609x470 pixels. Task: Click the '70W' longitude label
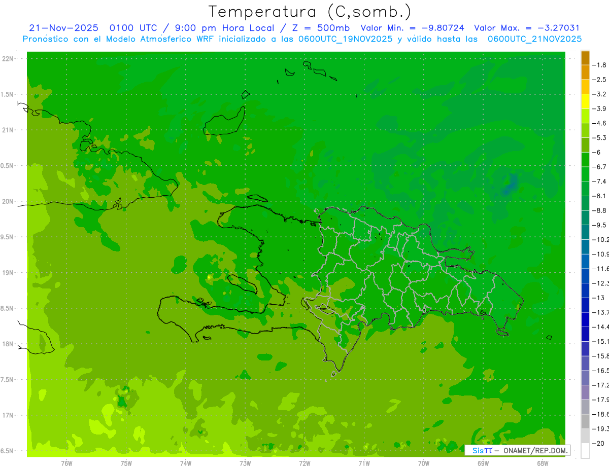(424, 463)
